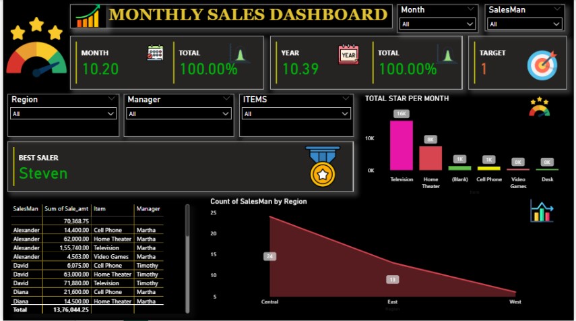Click the target bullseye icon
This screenshot has height=321, width=576.
pyautogui.click(x=542, y=63)
